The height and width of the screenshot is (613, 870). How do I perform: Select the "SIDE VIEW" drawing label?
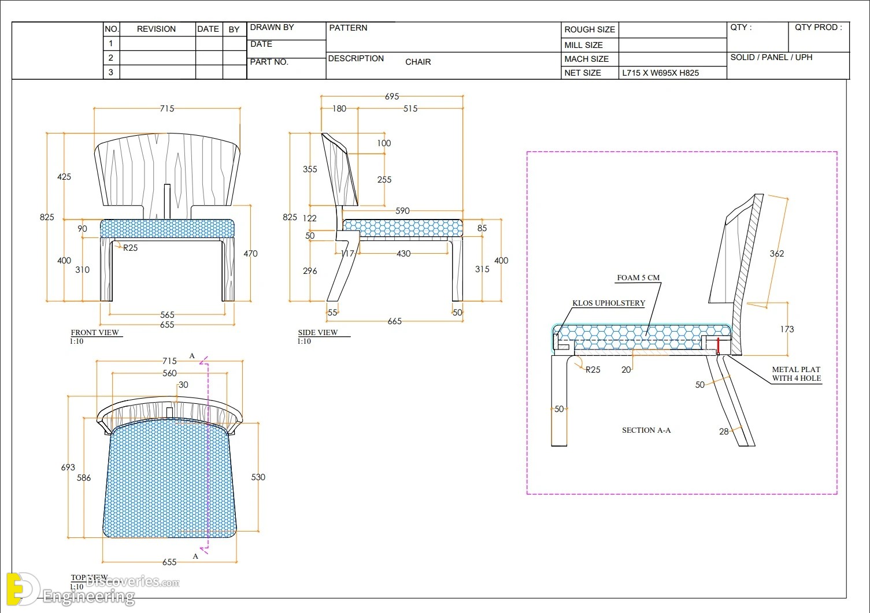point(318,333)
